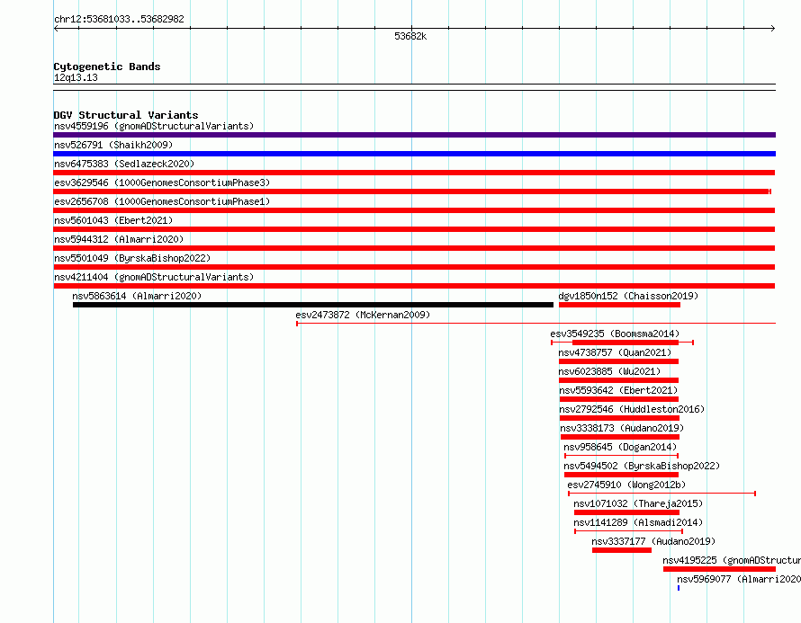The image size is (801, 623).
Task: Click esv2656708 (1000GenomesConsortiumPhase1) label
Action: (162, 201)
